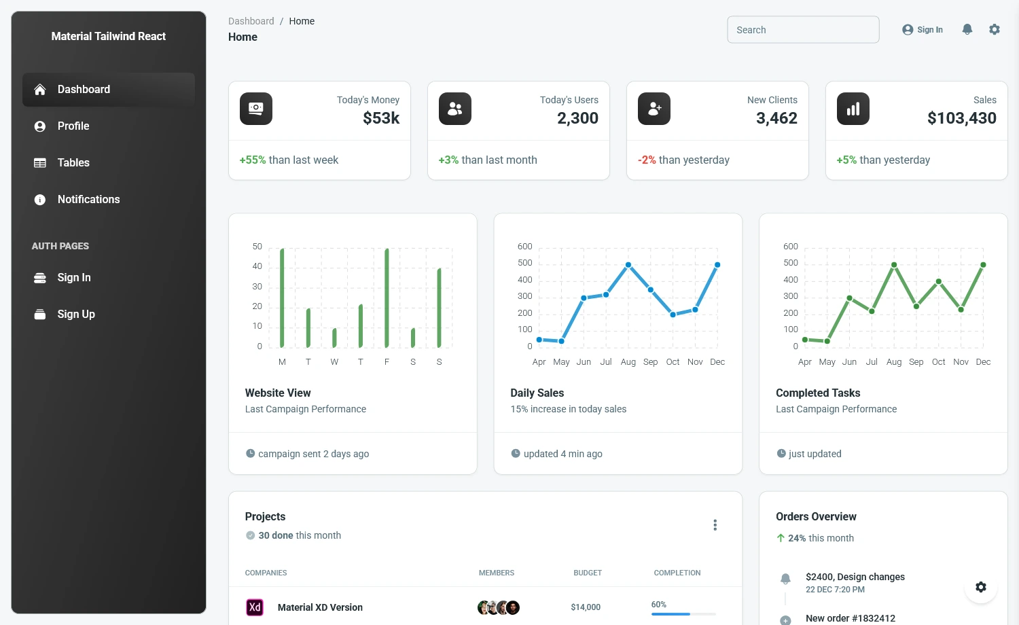Open settings via the gear icon top right
This screenshot has width=1019, height=625.
[995, 29]
